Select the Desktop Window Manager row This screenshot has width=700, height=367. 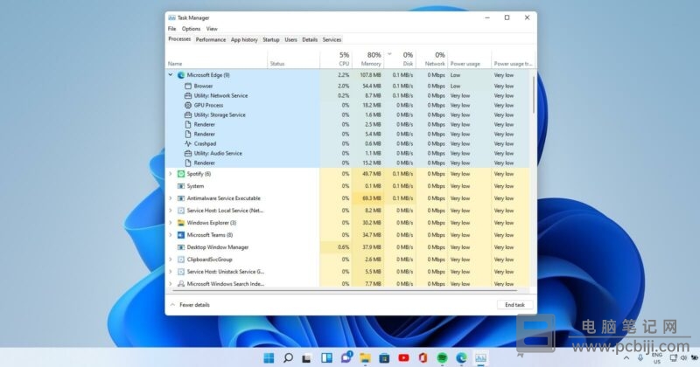coord(347,247)
